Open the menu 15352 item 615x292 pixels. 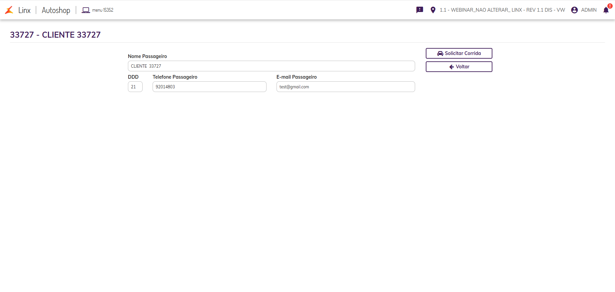tap(103, 10)
